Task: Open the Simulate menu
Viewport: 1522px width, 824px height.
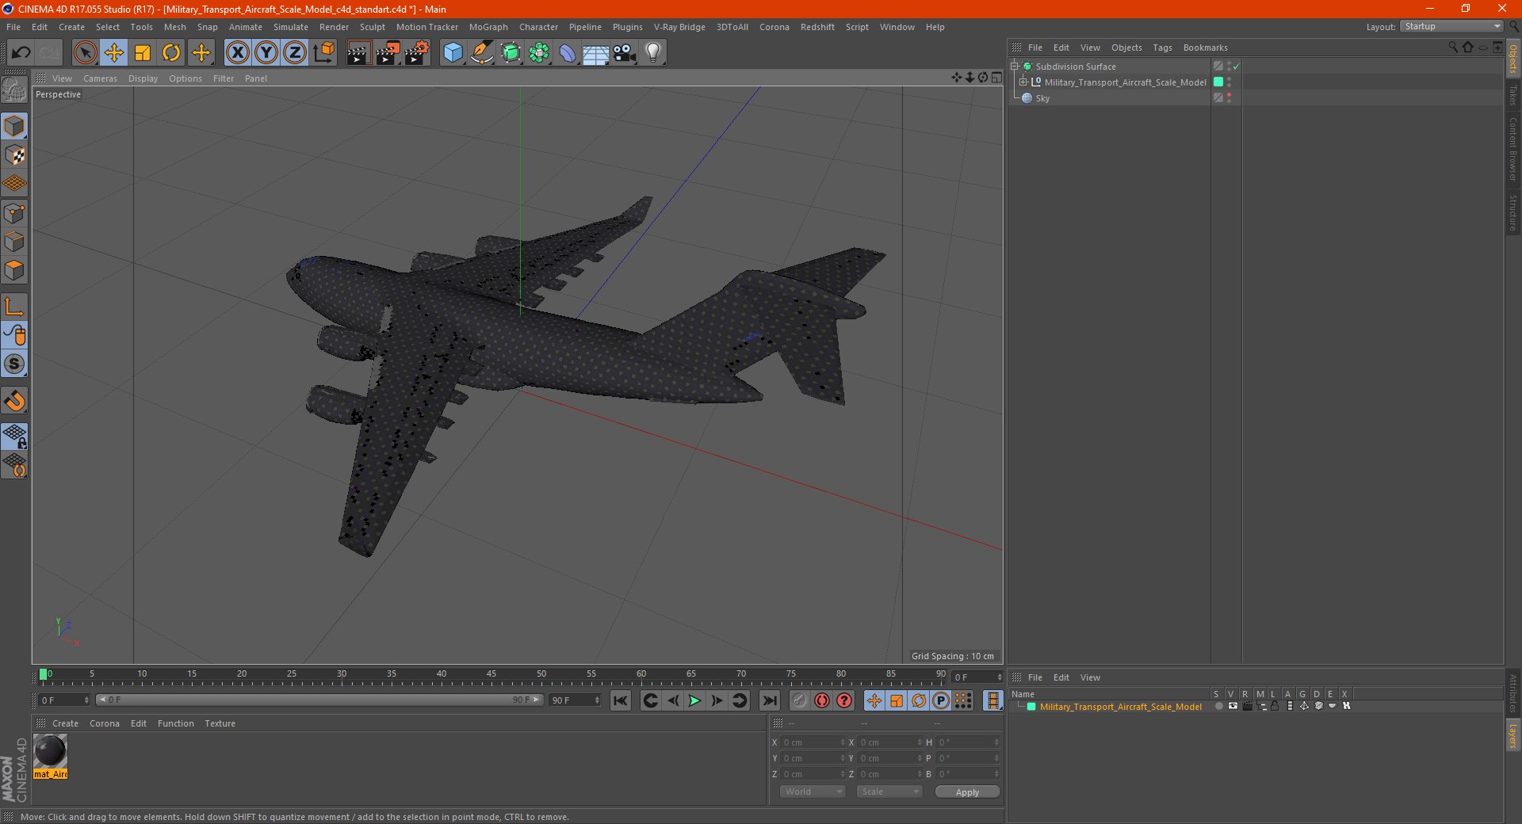Action: [x=291, y=27]
